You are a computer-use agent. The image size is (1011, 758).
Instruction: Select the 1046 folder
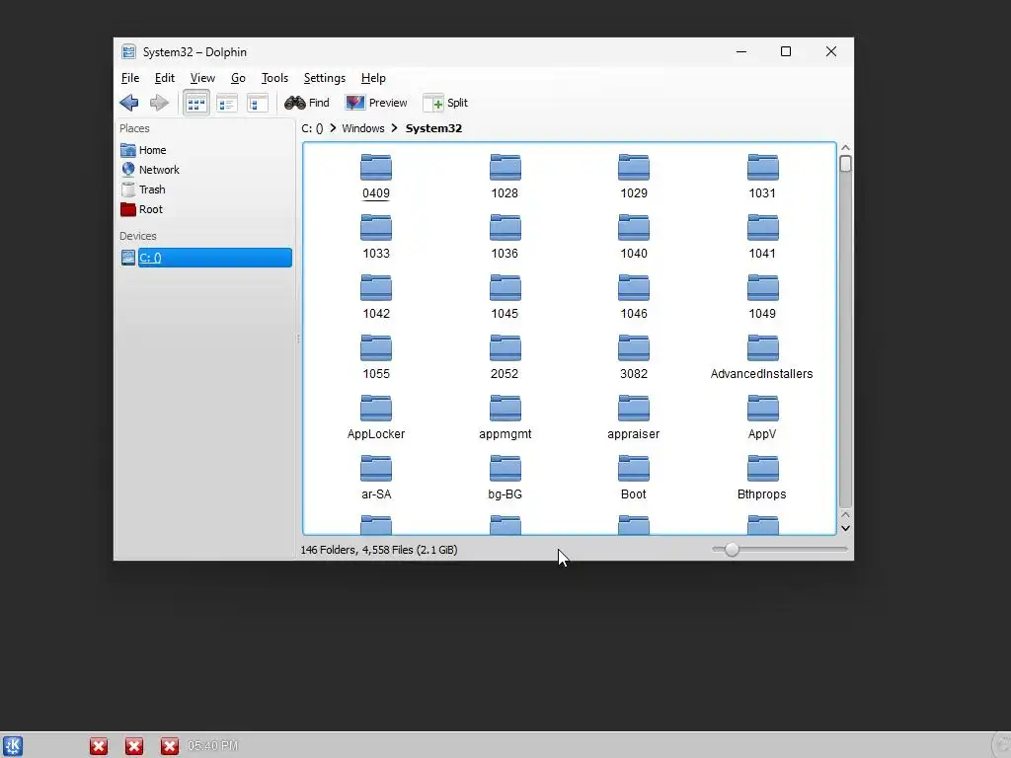point(634,297)
